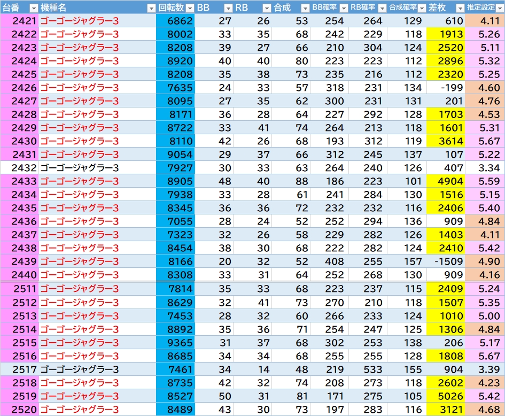Select the 合成 cell showing 88
505x416 pixels.
click(x=291, y=181)
